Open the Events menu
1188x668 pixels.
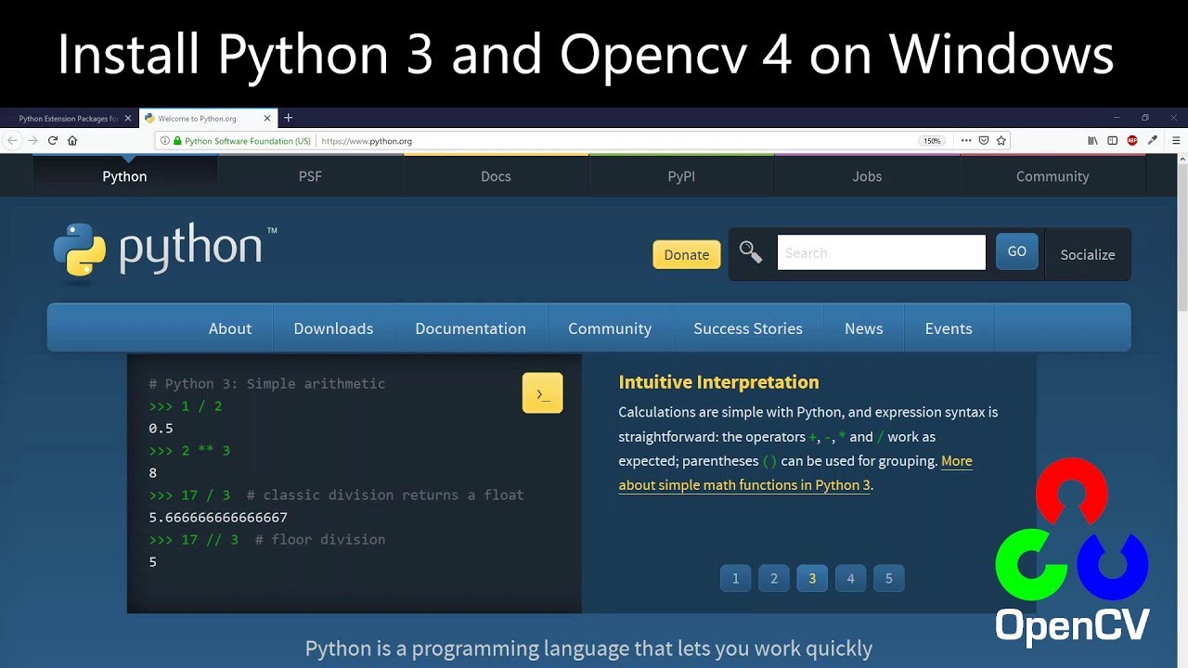tap(949, 328)
